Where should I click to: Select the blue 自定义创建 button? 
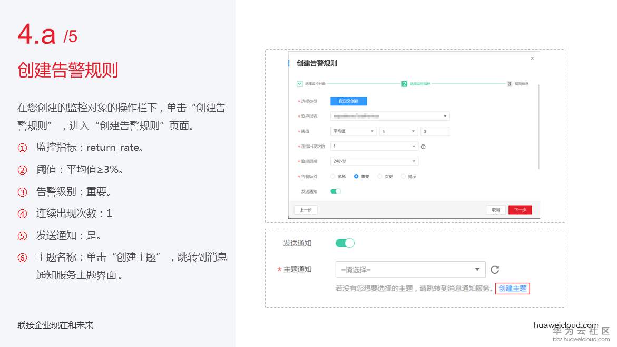pos(348,101)
